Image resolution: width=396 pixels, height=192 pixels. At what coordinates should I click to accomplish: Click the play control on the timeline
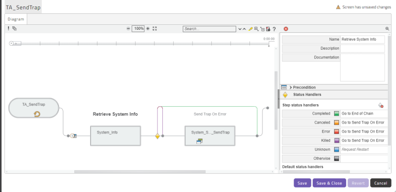[x=11, y=44]
